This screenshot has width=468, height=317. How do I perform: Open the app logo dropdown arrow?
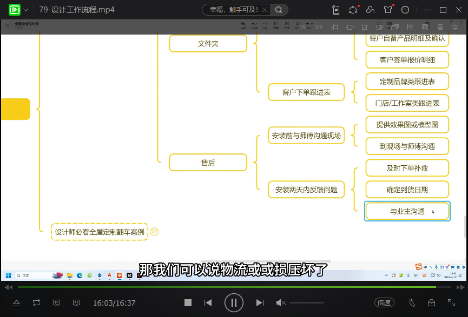pyautogui.click(x=25, y=10)
